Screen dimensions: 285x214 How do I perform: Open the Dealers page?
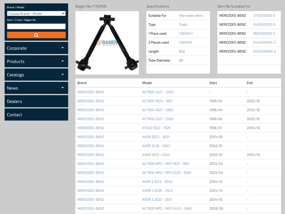[x=36, y=101]
